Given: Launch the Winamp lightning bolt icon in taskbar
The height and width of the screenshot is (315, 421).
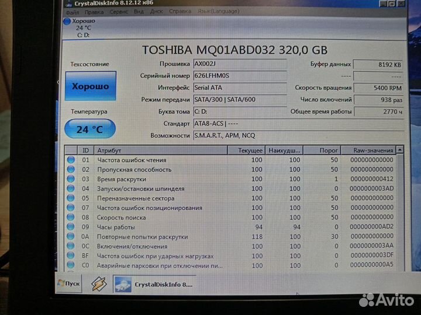Looking at the screenshot, I should (x=99, y=284).
